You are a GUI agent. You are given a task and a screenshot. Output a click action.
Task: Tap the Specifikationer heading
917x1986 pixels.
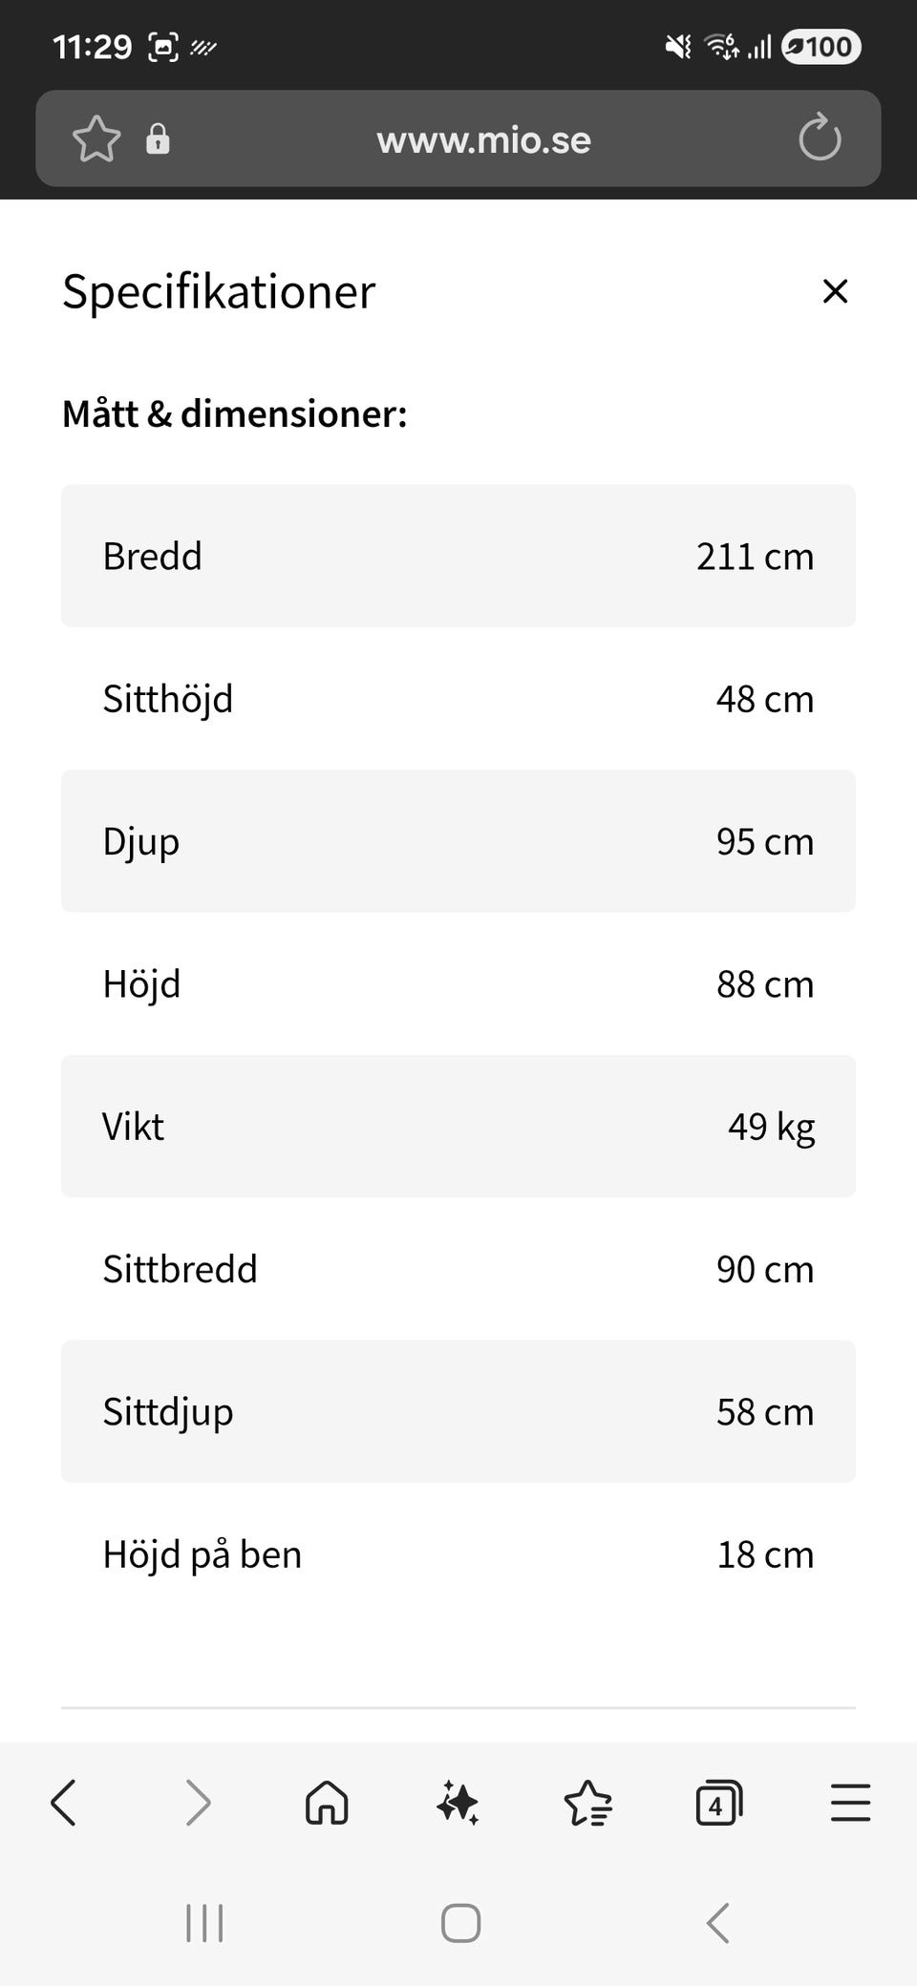[x=219, y=291]
